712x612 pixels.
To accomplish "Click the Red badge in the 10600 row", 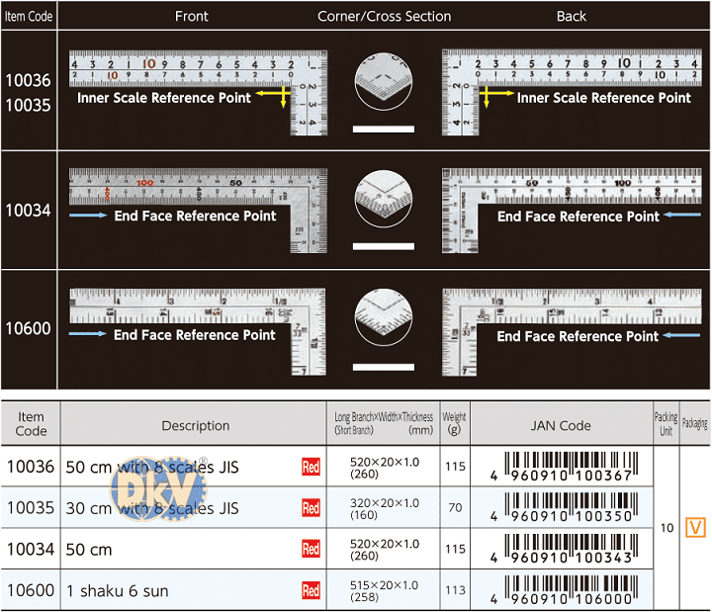I will coord(311,590).
